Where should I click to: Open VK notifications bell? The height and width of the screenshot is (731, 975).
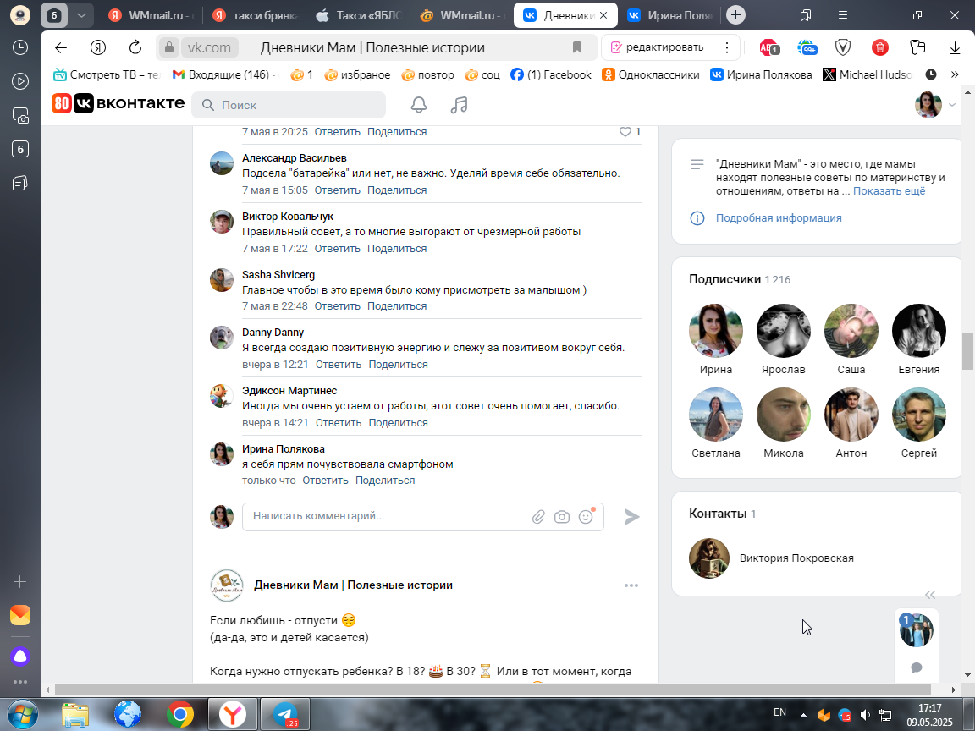(x=418, y=105)
